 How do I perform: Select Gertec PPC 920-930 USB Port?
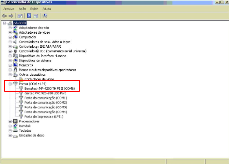(45, 93)
